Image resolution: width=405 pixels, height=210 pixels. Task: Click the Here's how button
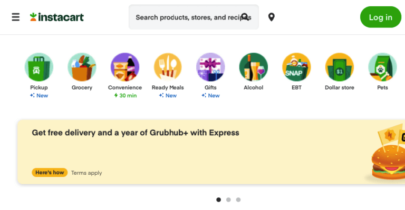(x=50, y=173)
